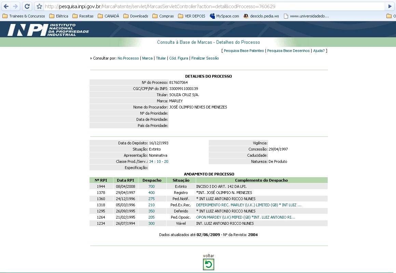Select the Marca value MARLEY
Image resolution: width=396 pixels, height=273 pixels.
(x=176, y=101)
